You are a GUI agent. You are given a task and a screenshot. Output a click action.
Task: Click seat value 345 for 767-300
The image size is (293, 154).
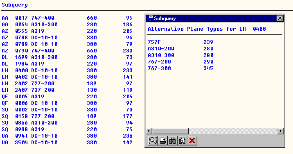(x=208, y=68)
